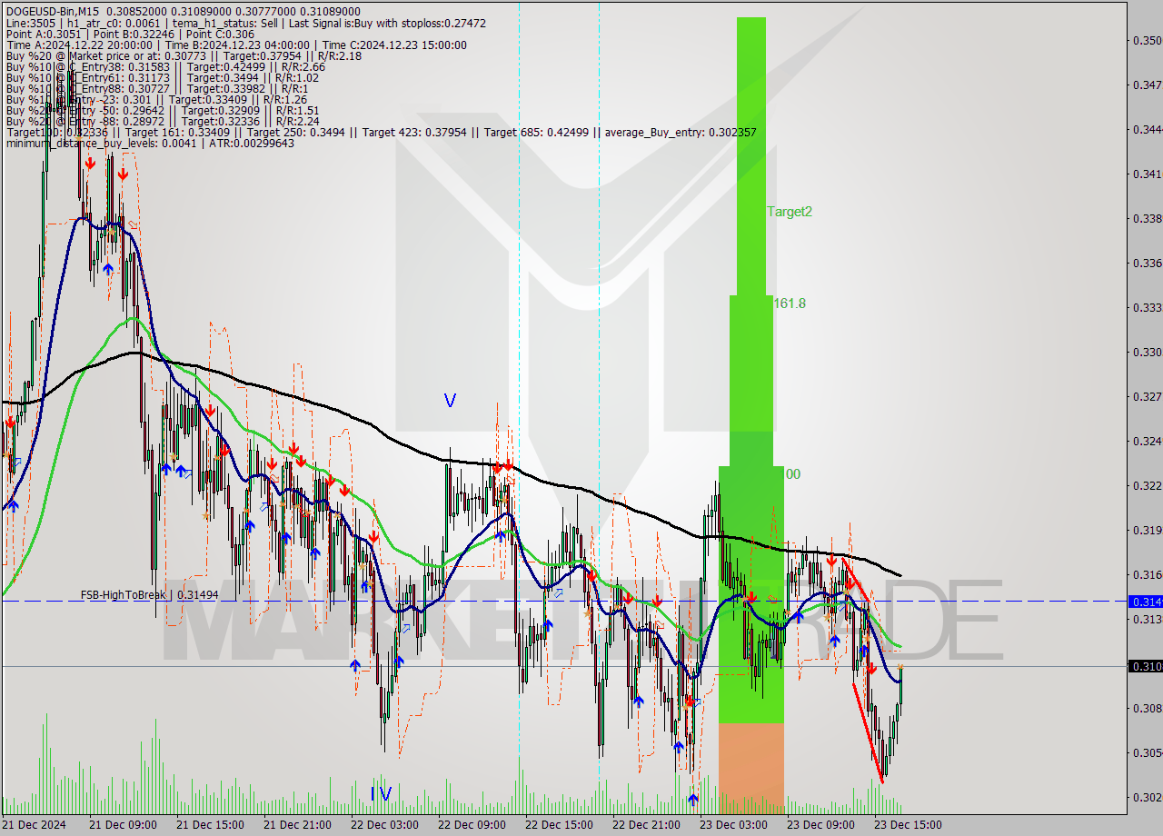
Task: Select the current price tag 0.310 on the price axis
Action: pyautogui.click(x=1145, y=666)
